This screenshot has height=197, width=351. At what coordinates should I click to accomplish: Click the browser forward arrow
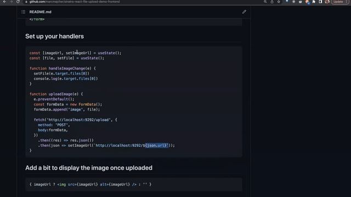(11, 2)
